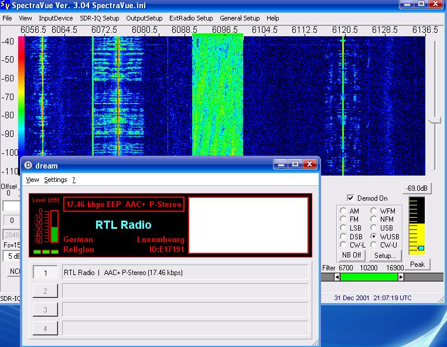The width and height of the screenshot is (447, 347).
Task: Click RTL Radio service description row
Action: (x=185, y=273)
